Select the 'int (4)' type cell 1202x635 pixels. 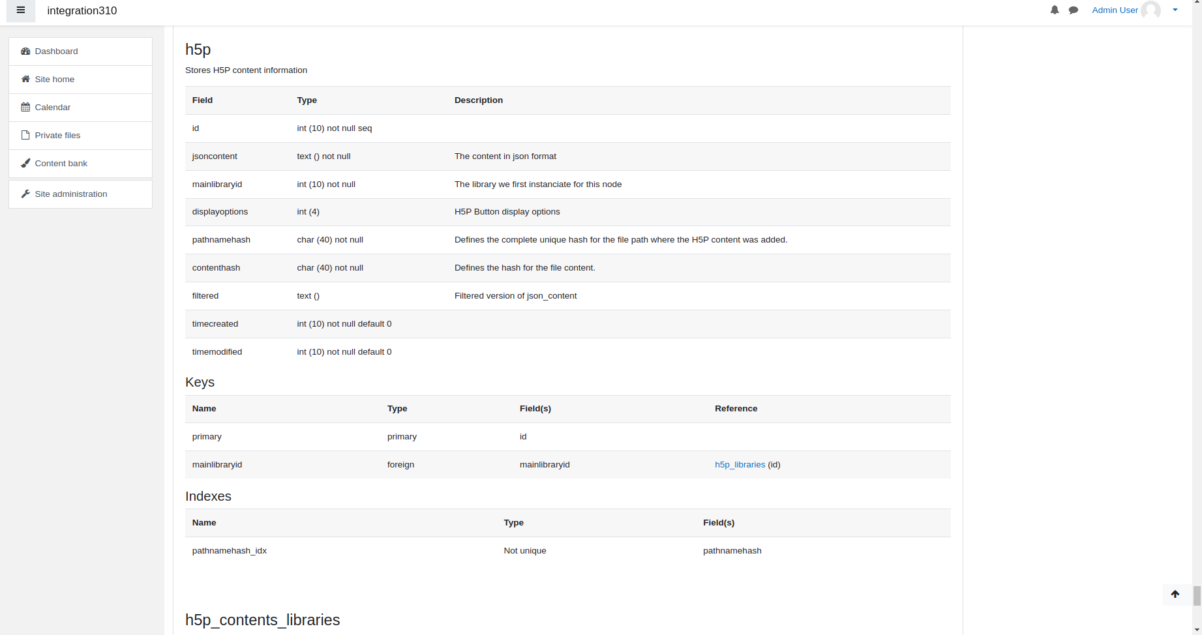[308, 212]
